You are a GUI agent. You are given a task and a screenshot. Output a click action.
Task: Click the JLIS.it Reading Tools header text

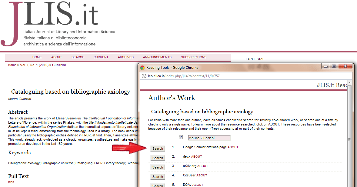[x=332, y=85]
